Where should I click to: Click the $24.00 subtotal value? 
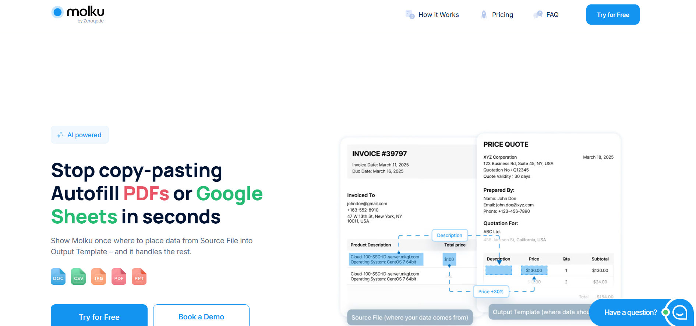600,282
